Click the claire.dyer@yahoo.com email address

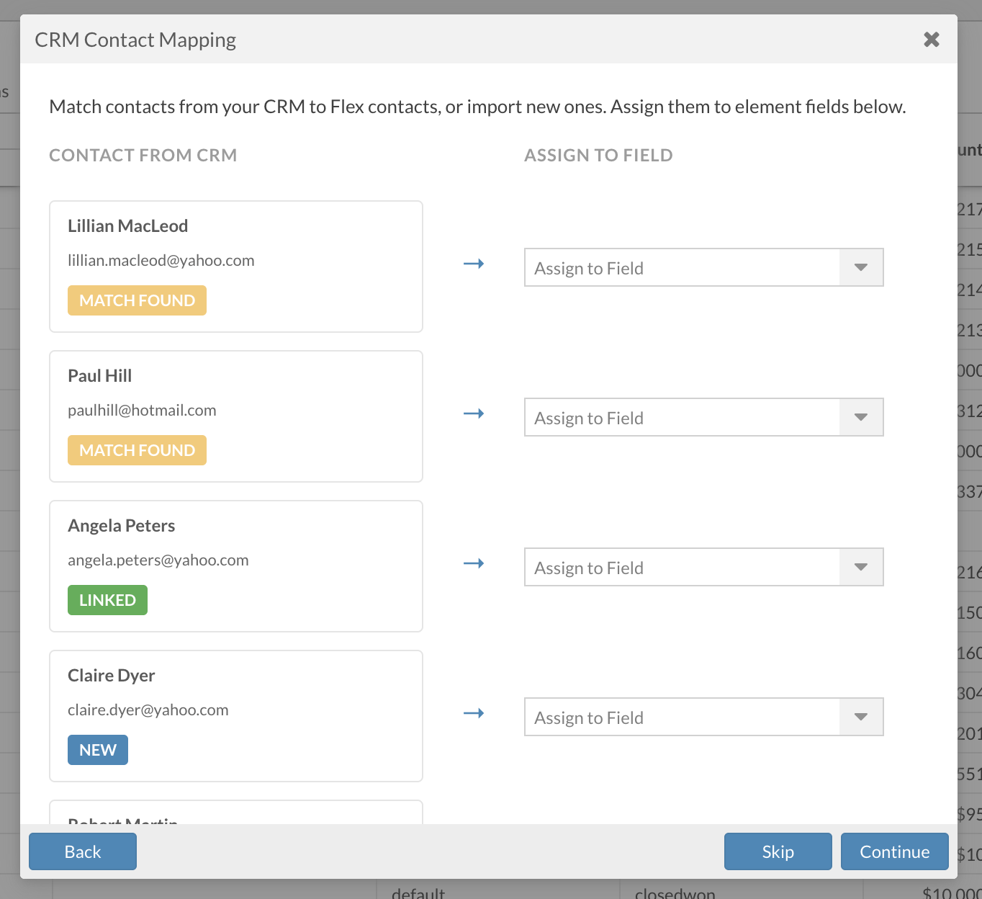pyautogui.click(x=148, y=710)
